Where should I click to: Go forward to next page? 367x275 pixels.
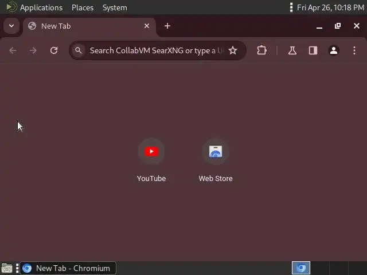point(33,50)
